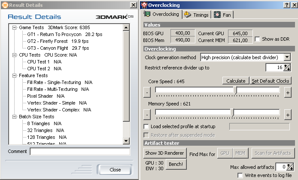Increase Core Speed with plus button
298x180 pixels.
click(x=288, y=93)
